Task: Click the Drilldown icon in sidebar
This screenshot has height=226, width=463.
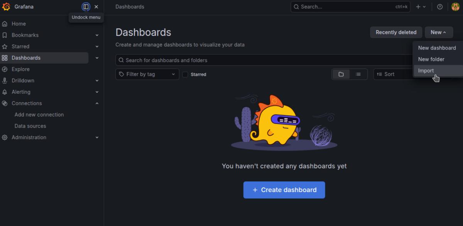Action: 5,81
